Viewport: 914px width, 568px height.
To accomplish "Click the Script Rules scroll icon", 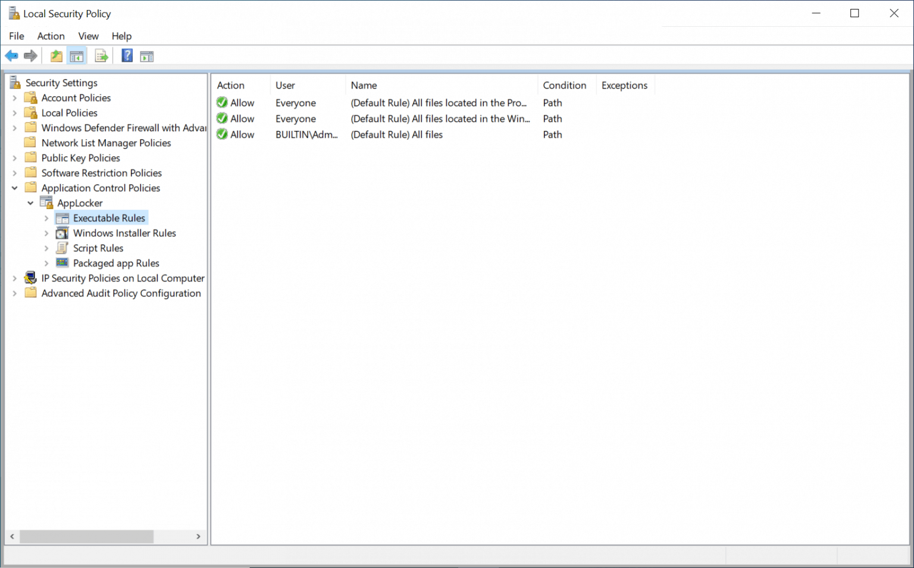I will click(62, 248).
